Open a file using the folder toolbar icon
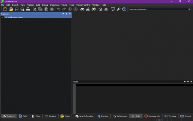193x121 pixels. tap(11, 9)
